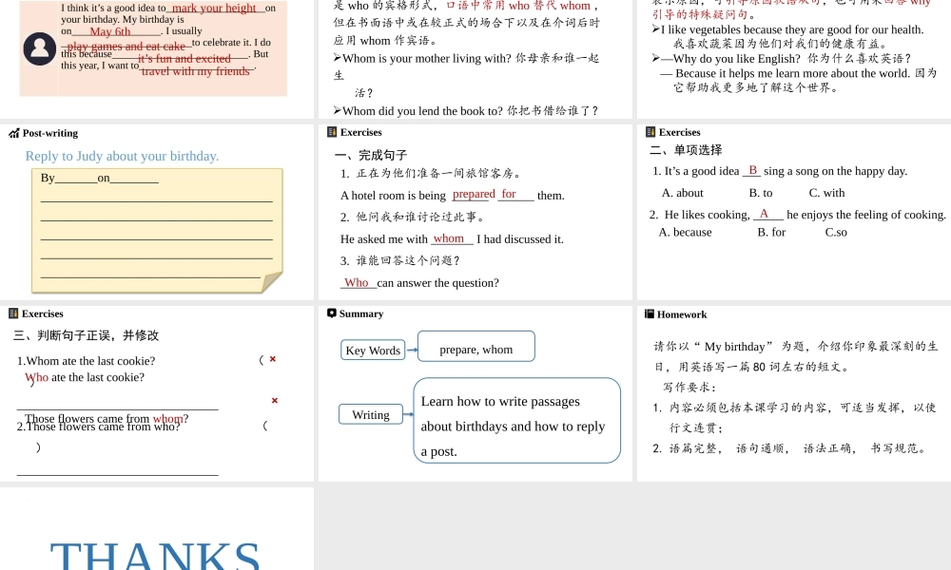The image size is (951, 570).
Task: Click the 'prepare, whom' rounded box
Action: [476, 347]
